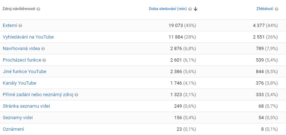
Task: Open Navrhovaná videa traffic source
Action: pos(21,49)
